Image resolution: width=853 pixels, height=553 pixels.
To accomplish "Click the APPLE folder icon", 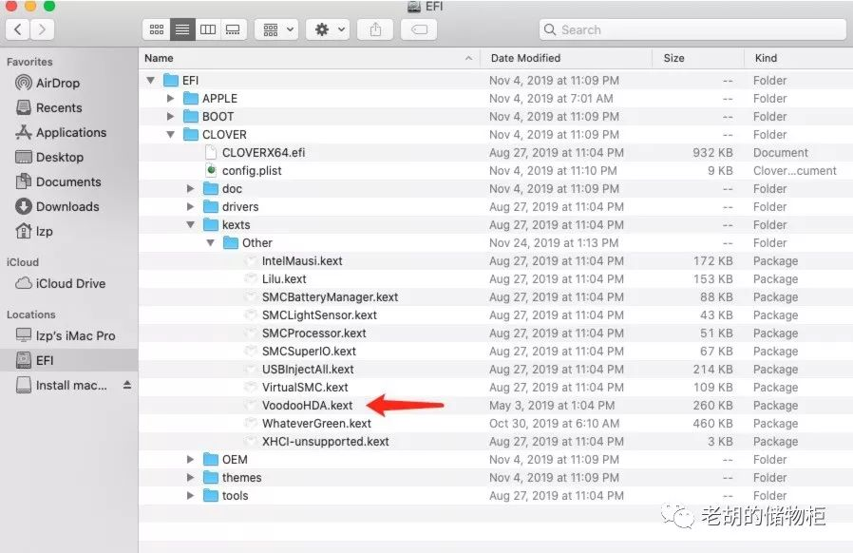I will (190, 99).
